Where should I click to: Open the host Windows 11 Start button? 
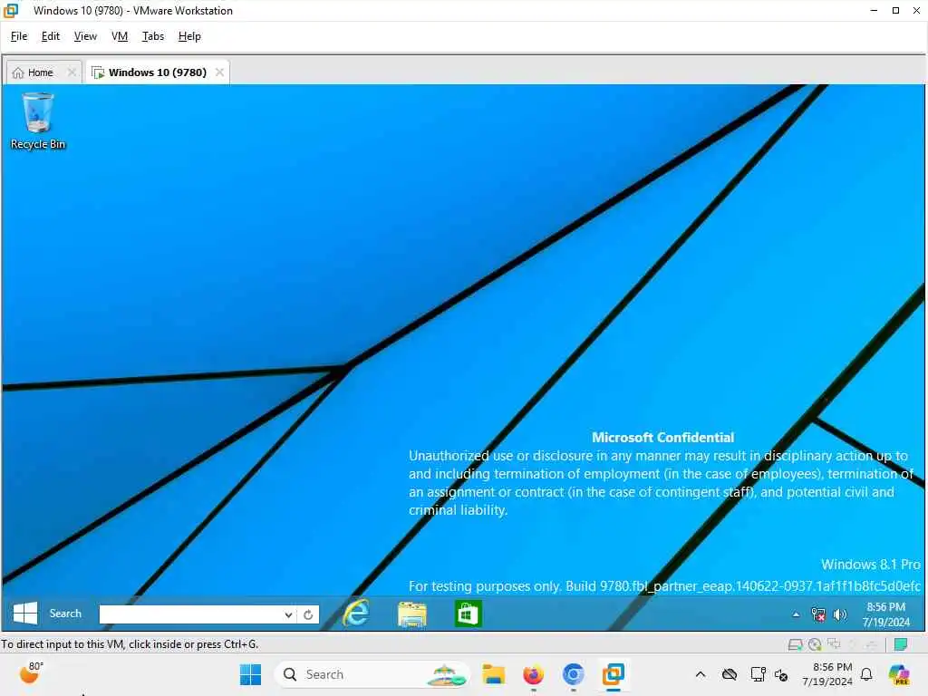tap(250, 674)
